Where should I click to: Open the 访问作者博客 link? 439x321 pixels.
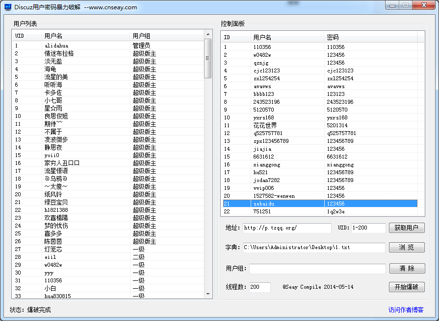click(406, 310)
